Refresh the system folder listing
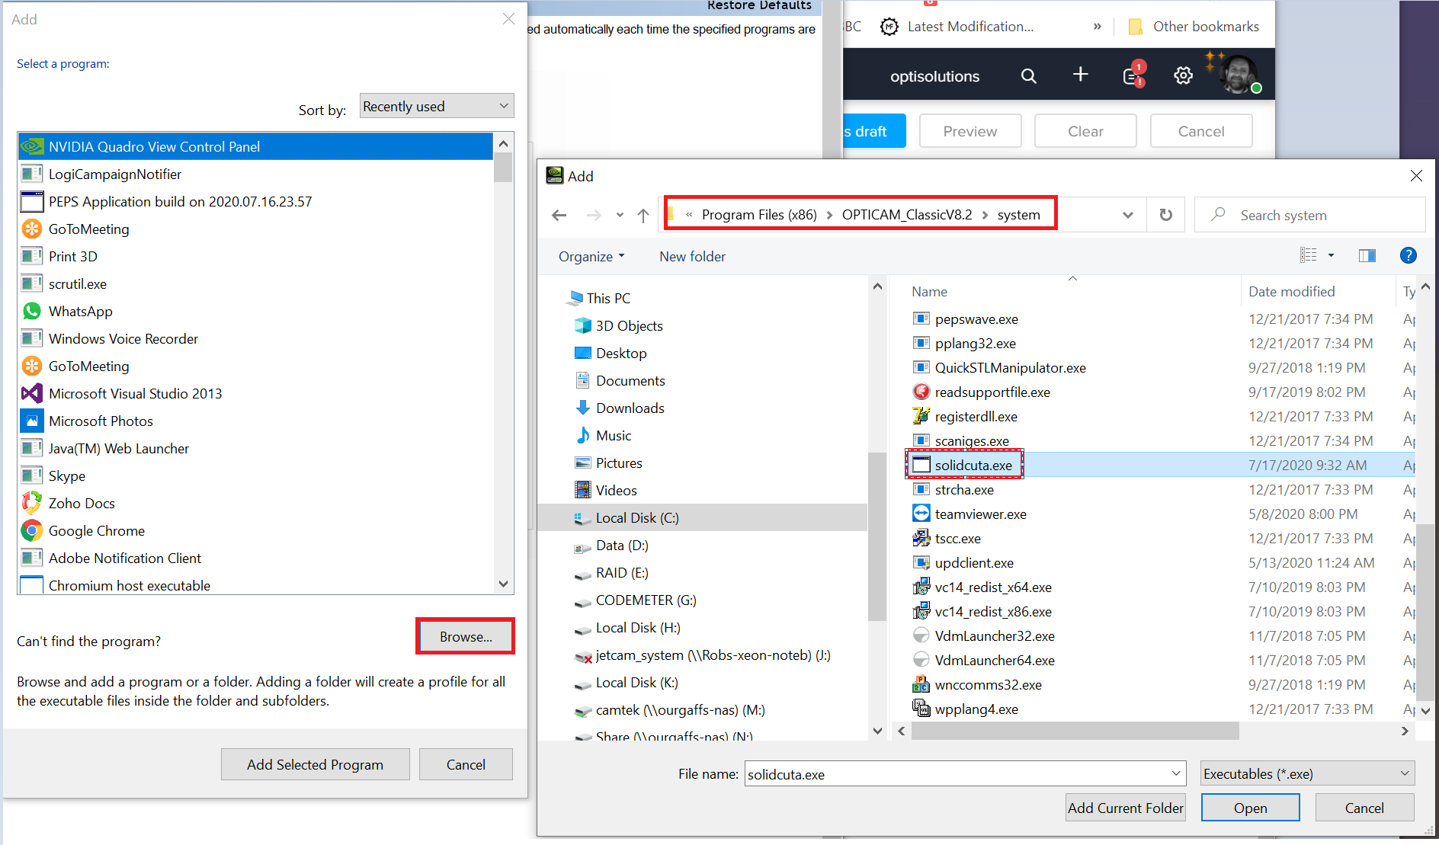1439x845 pixels. pyautogui.click(x=1165, y=215)
